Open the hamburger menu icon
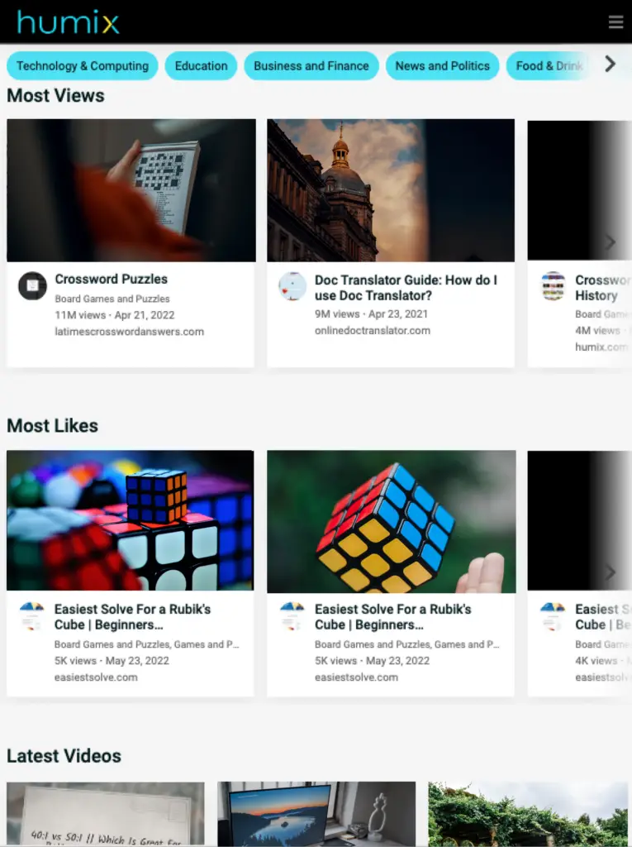The height and width of the screenshot is (847, 632). (x=615, y=22)
